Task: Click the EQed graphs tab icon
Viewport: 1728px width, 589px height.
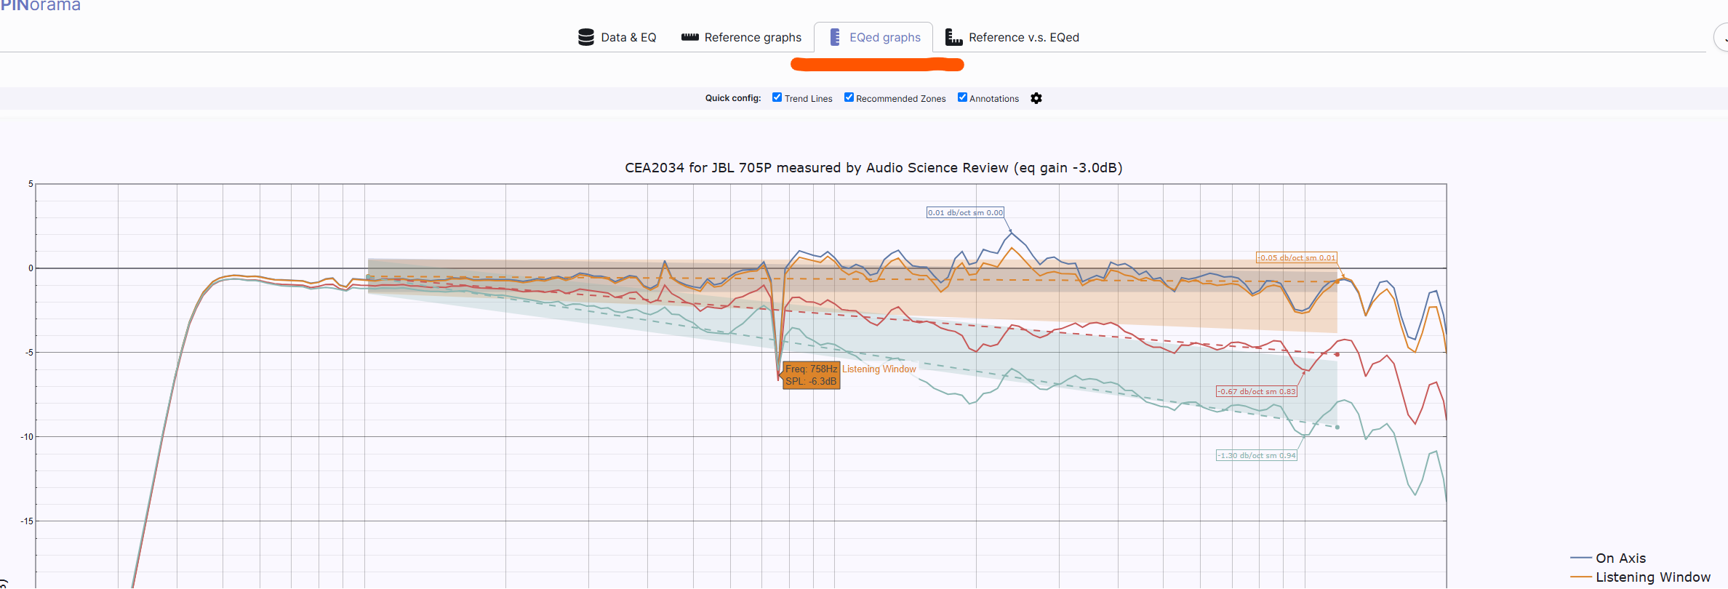Action: [x=835, y=37]
